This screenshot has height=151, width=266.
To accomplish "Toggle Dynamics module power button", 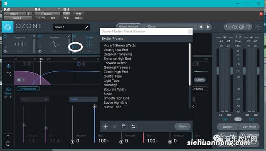I will tap(5, 37).
